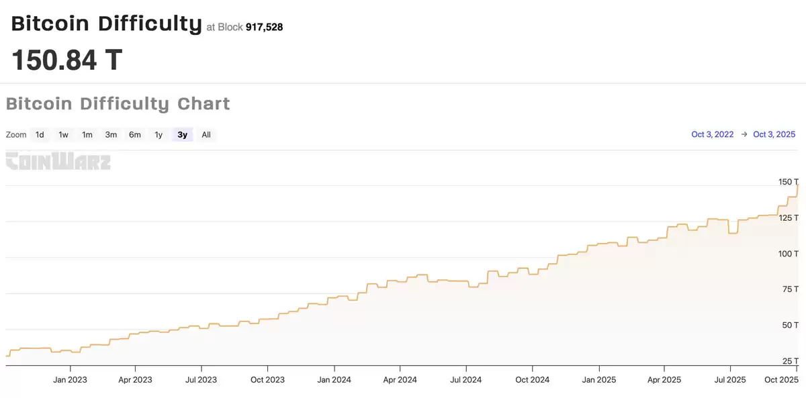806x398 pixels.
Task: Click the Zoom label beside the range options
Action: click(x=15, y=134)
